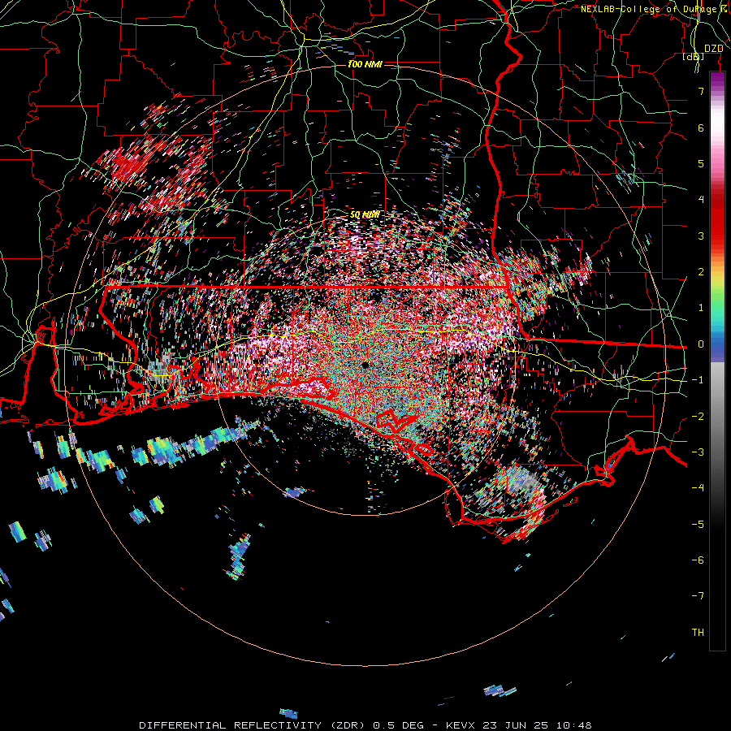The image size is (731, 731).
Task: Select the positive 4 dB scale label
Action: [x=701, y=200]
